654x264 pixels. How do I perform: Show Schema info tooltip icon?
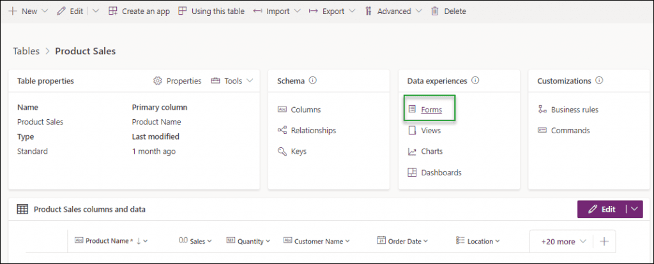click(x=313, y=80)
